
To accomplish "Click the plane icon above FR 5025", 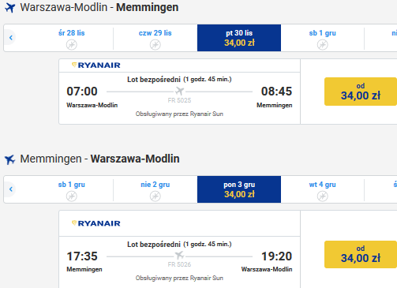I will pos(179,91).
